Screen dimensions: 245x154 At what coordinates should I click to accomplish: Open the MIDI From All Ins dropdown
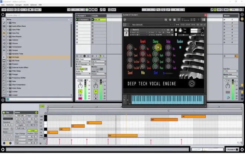point(83,62)
